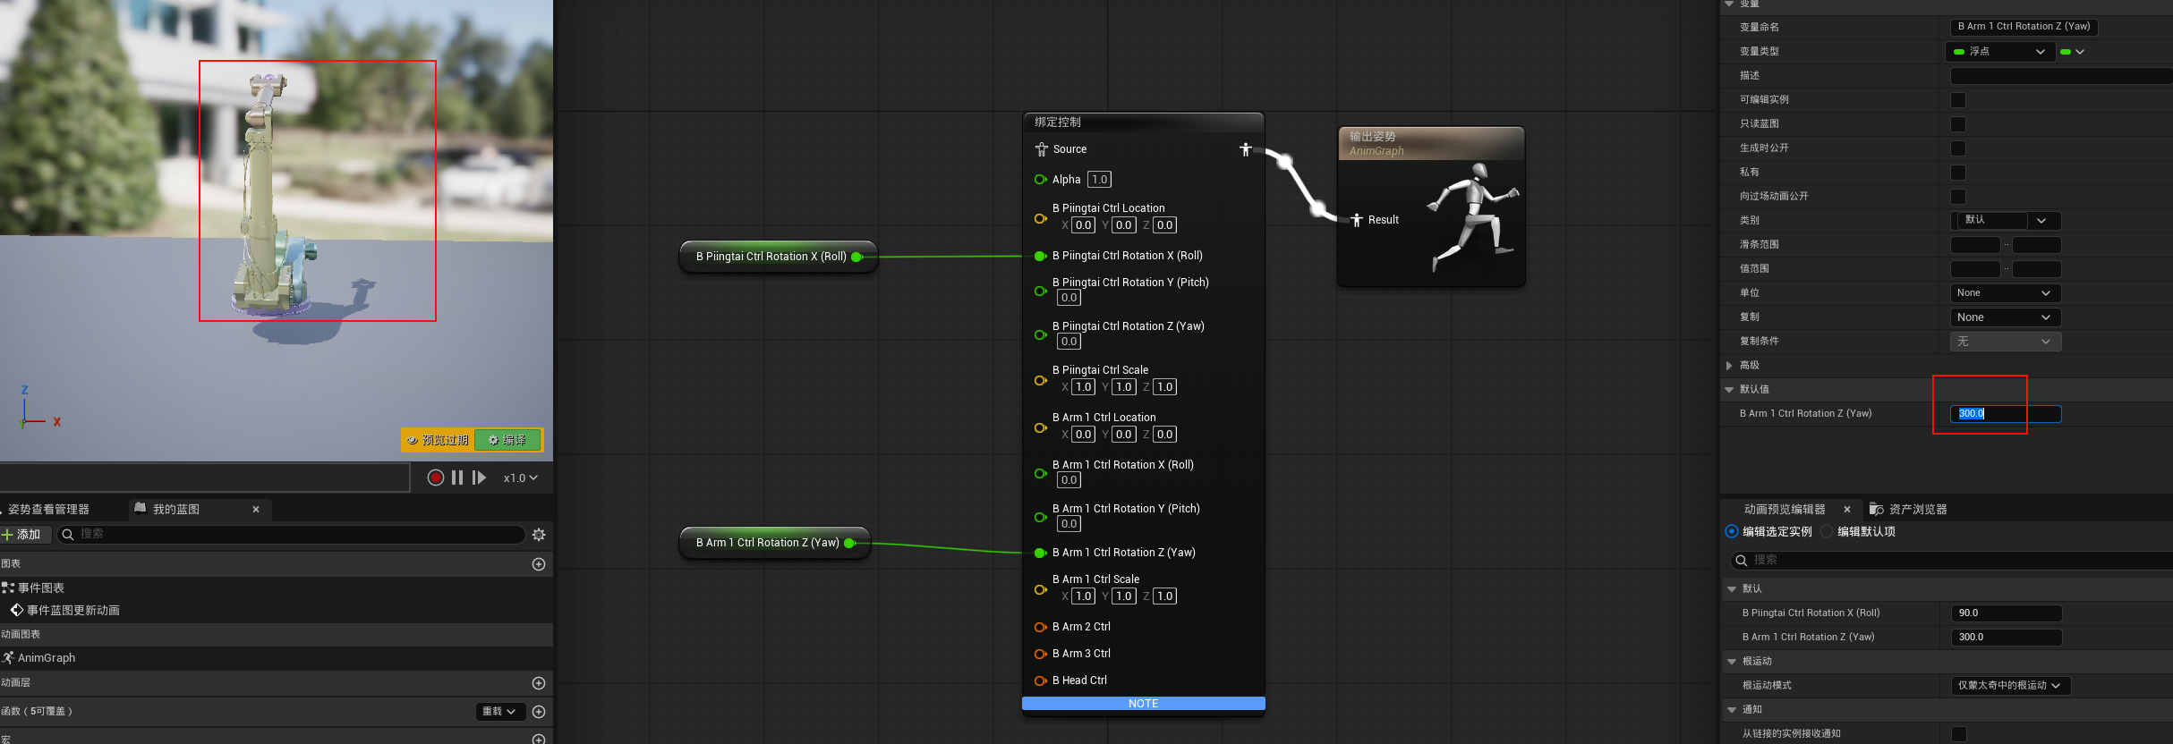Switch to the 我的蓝图 tab
This screenshot has height=744, width=2173.
tap(175, 509)
